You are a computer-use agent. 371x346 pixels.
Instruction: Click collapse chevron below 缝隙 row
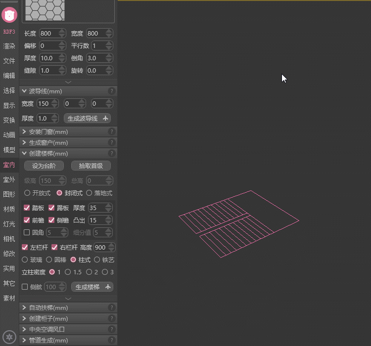click(68, 82)
